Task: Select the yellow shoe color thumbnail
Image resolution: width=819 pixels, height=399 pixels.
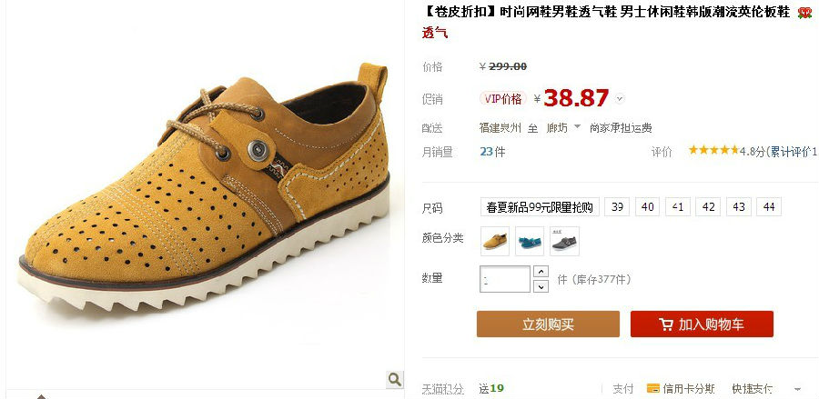Action: (495, 241)
